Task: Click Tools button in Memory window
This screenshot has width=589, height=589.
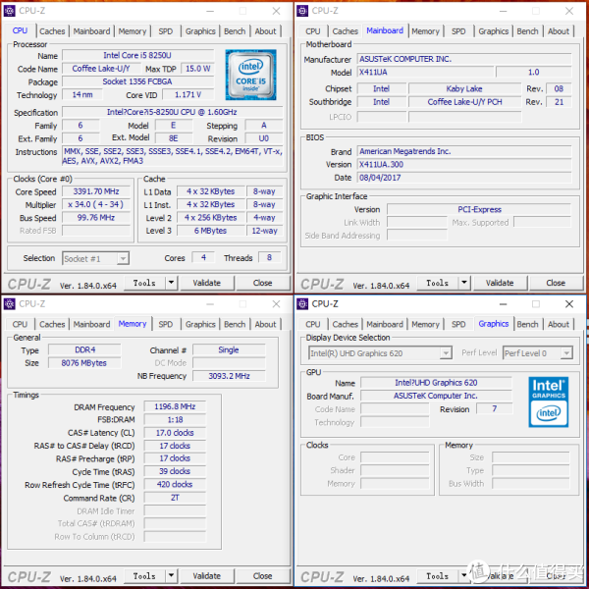Action: (144, 575)
